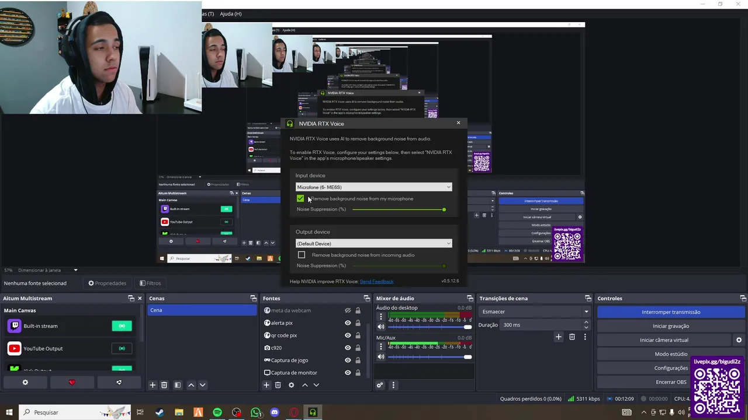The width and height of the screenshot is (748, 420).
Task: Open Áudio do desktop options three dots
Action: click(381, 317)
